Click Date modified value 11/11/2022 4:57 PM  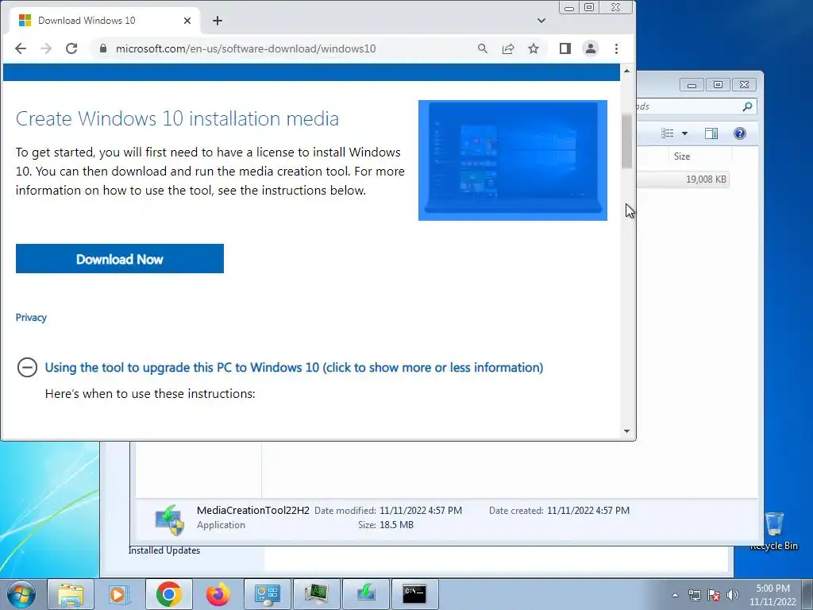click(x=421, y=511)
